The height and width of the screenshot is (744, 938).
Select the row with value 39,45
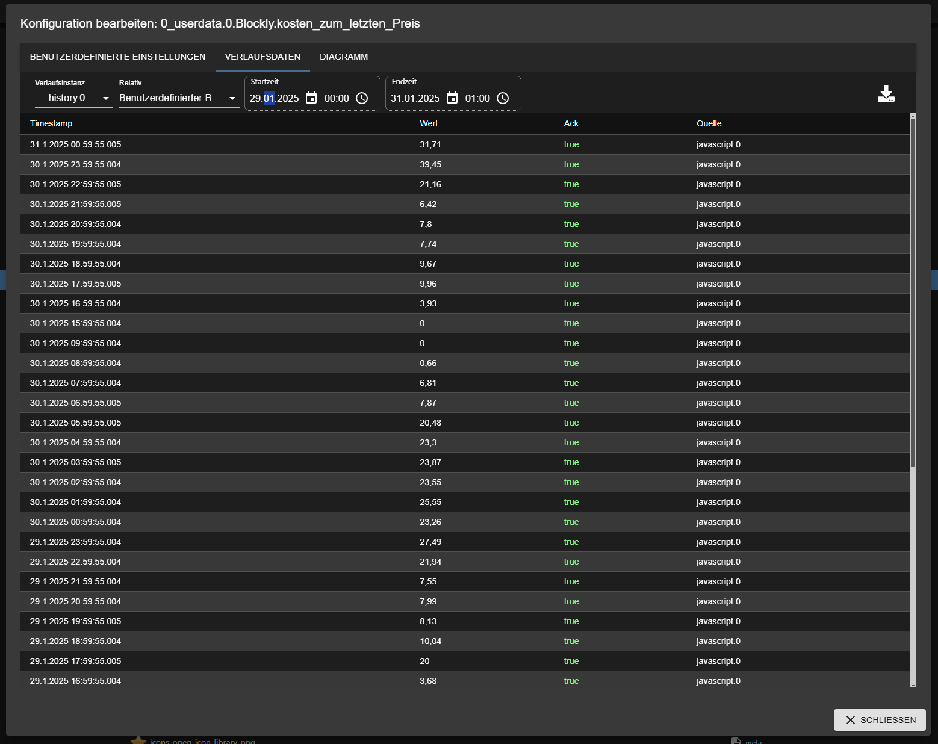430,164
